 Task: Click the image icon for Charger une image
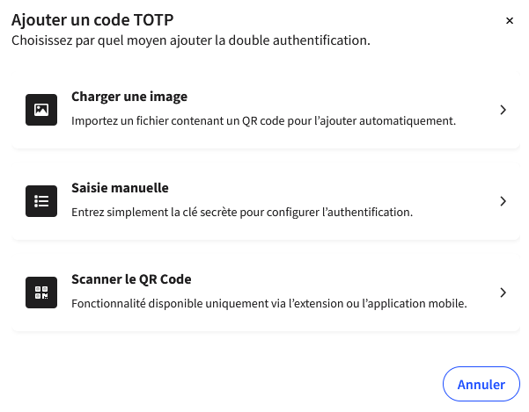(x=41, y=110)
